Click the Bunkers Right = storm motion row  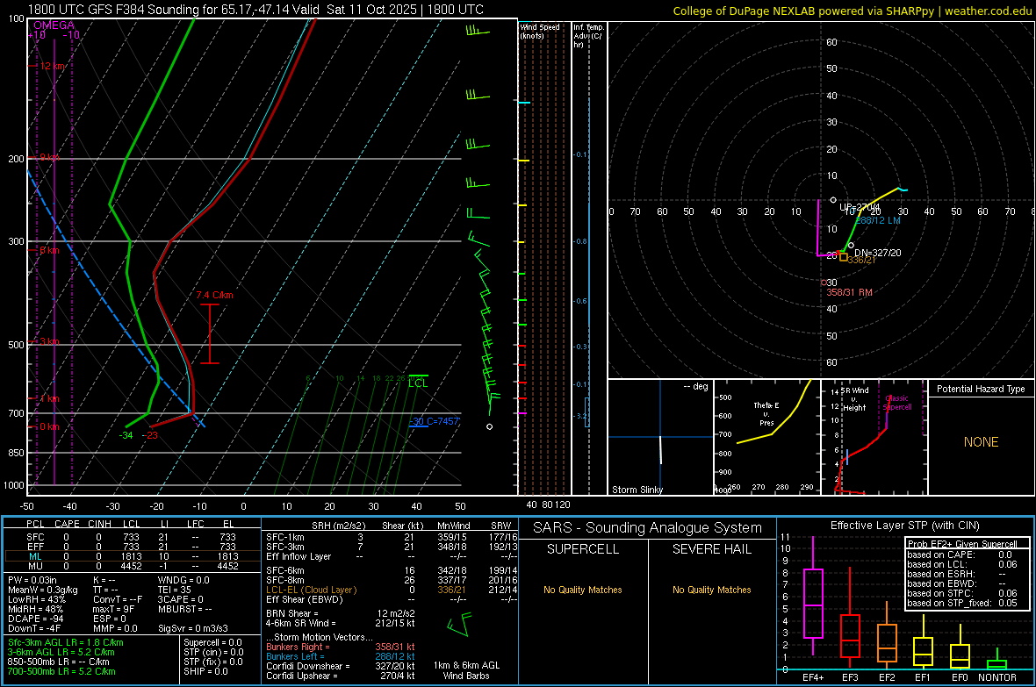click(341, 648)
